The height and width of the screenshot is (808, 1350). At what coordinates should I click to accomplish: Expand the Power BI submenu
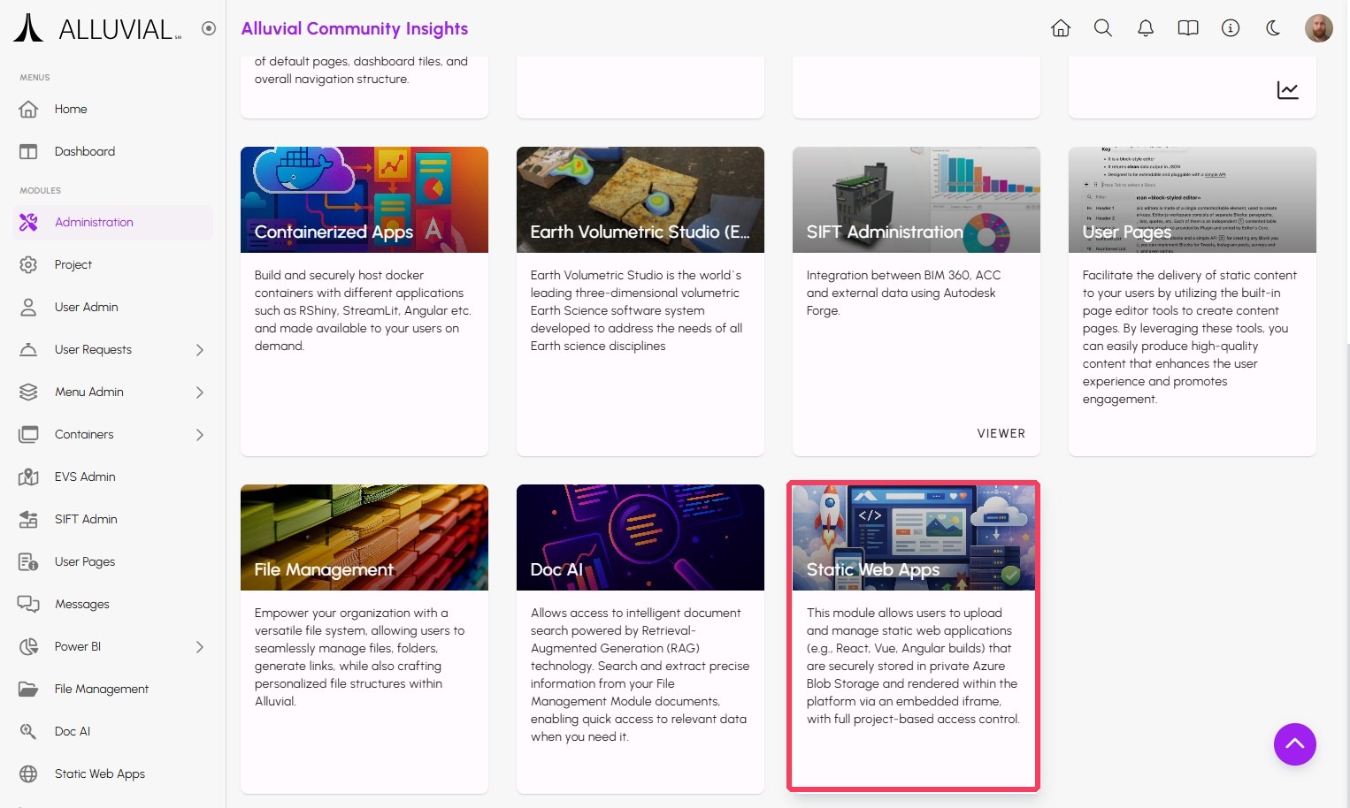click(199, 647)
